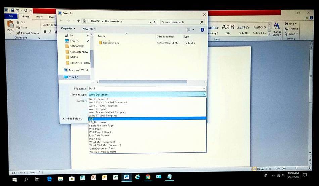The height and width of the screenshot is (186, 319).
Task: Click the zoom slider in status bar
Action: (x=297, y=168)
